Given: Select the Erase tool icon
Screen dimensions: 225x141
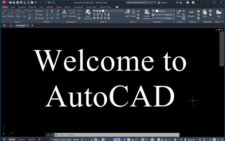Looking at the screenshot, I should [x=58, y=11].
